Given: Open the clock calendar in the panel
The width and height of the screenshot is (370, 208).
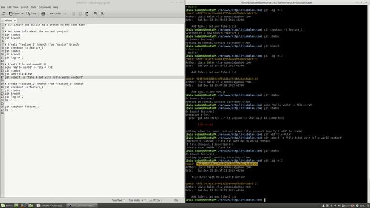Looking at the screenshot, I should point(362,206).
